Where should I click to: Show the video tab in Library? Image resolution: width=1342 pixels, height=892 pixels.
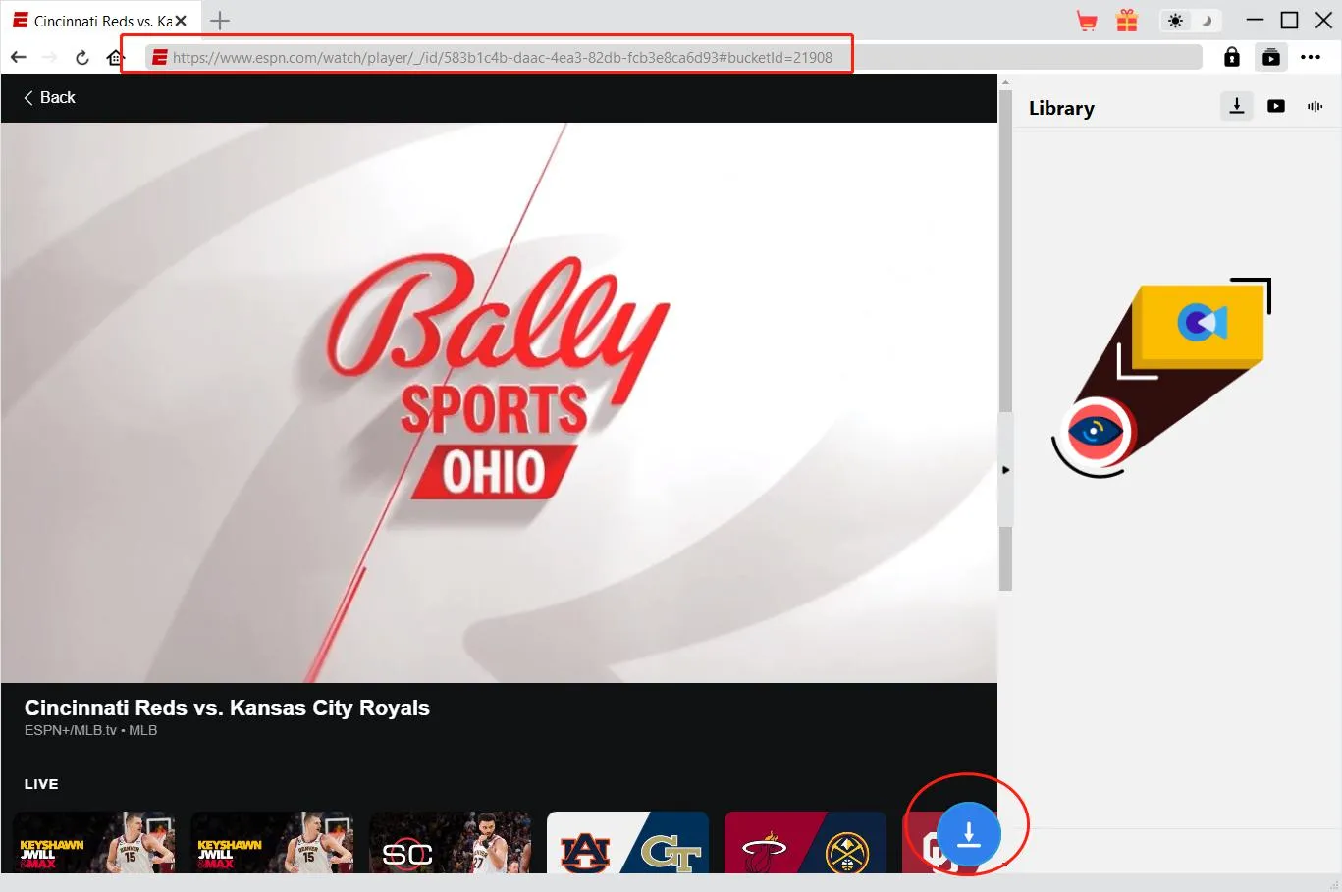[x=1276, y=106]
